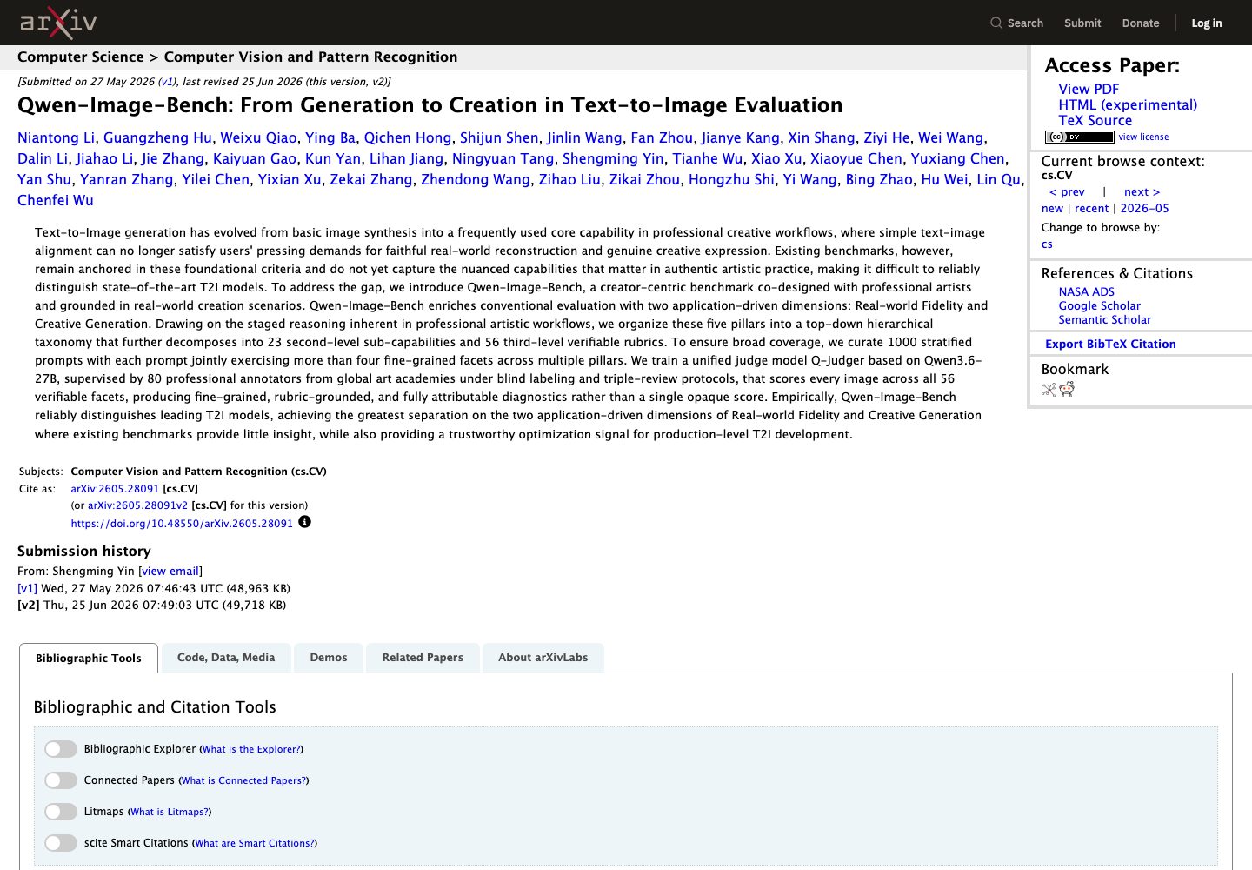The width and height of the screenshot is (1252, 870).
Task: Click the view email link
Action: 170,572
